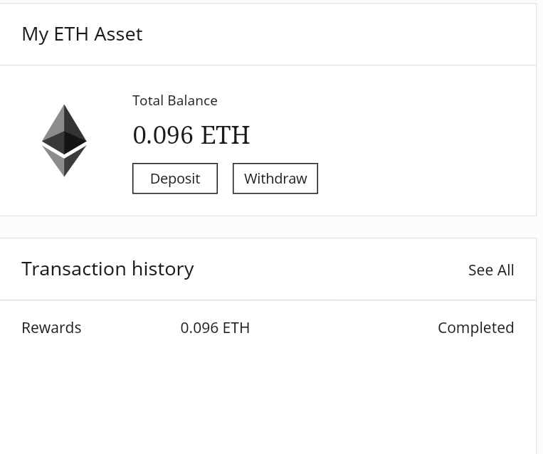The width and height of the screenshot is (543, 454).
Task: Click the 0.096 ETH rewards amount
Action: (215, 327)
